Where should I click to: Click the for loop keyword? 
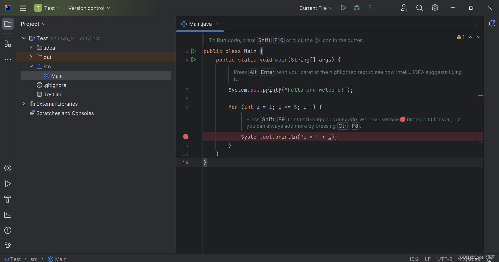(233, 107)
